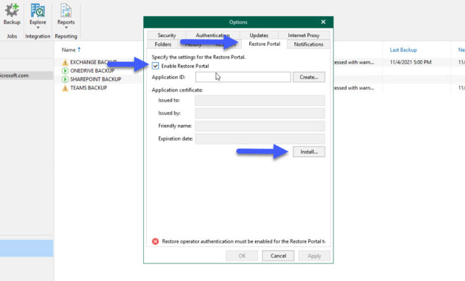The width and height of the screenshot is (465, 281).
Task: Switch to the Internet Proxy tab
Action: pyautogui.click(x=304, y=35)
